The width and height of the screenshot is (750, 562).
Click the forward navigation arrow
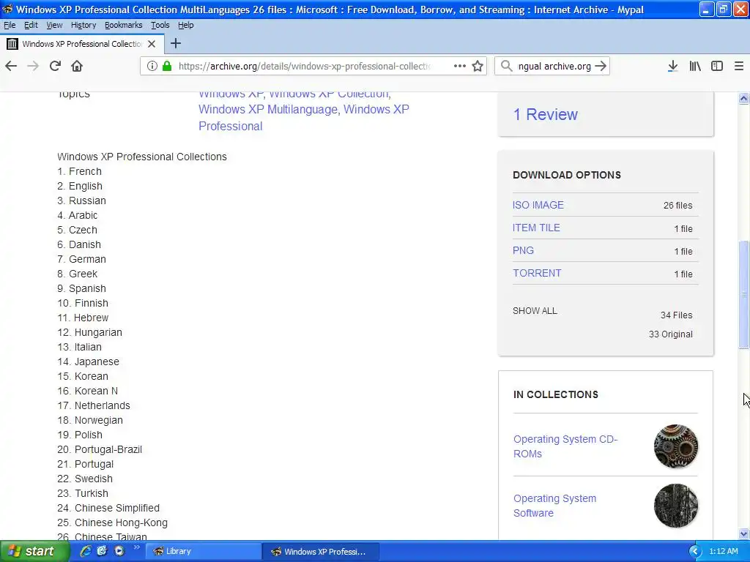(x=33, y=66)
